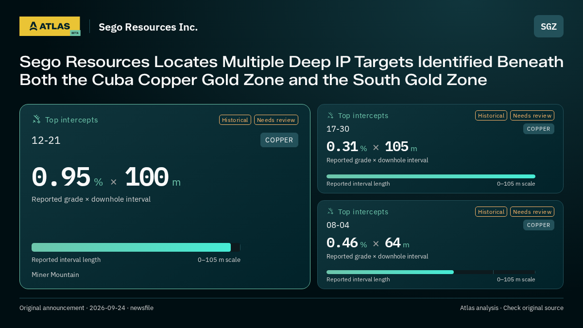Click the headline about Deep IP Targets
The width and height of the screenshot is (583, 328).
point(291,71)
